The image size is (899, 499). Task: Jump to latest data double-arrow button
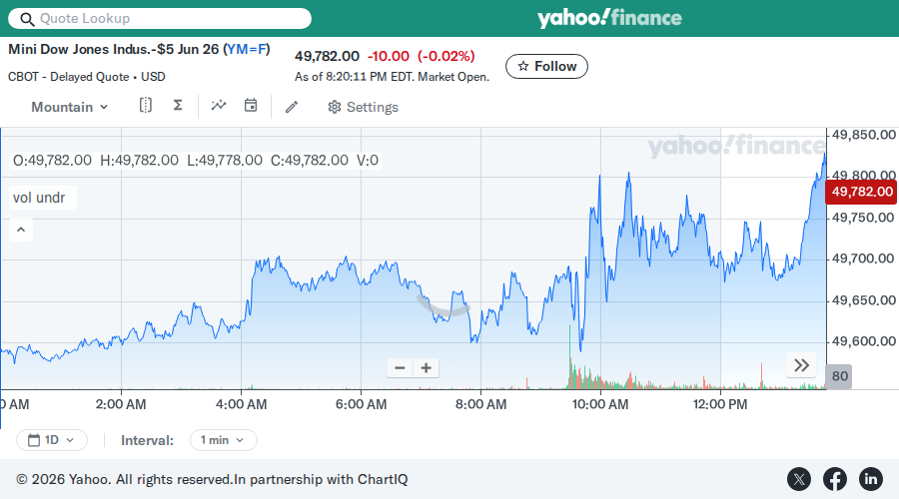click(801, 365)
